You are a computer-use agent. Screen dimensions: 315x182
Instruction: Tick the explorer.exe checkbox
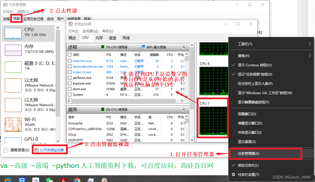69,83
